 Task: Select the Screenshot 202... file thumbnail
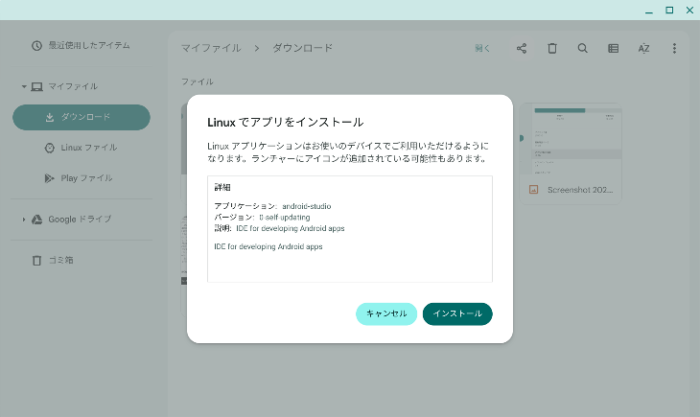(571, 154)
